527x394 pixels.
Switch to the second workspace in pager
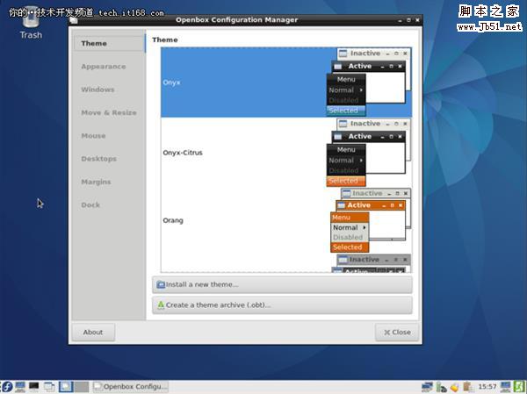(82, 387)
